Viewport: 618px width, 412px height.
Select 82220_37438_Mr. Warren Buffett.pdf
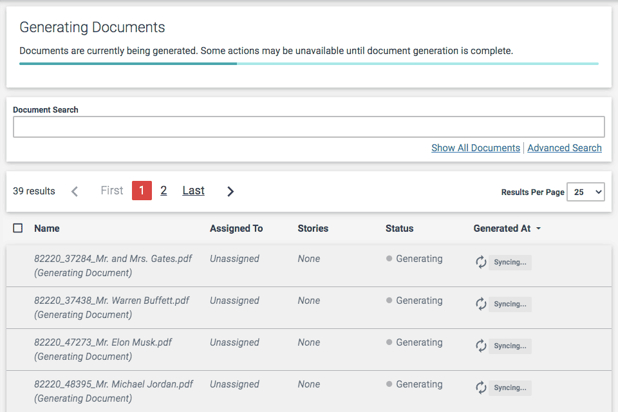[x=111, y=301]
